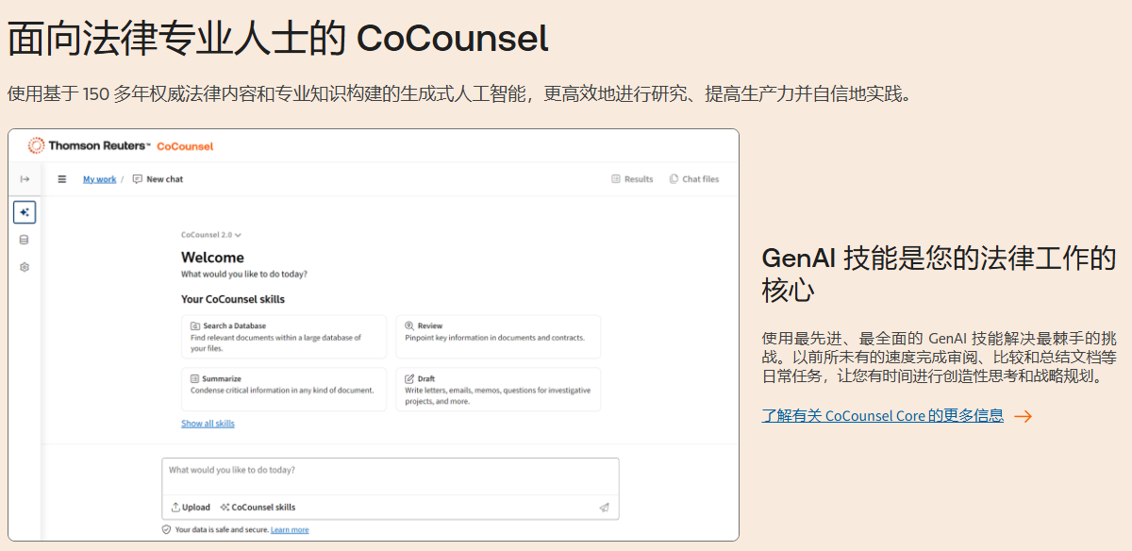The height and width of the screenshot is (551, 1132).
Task: Click the Review magnifier icon
Action: (x=409, y=326)
